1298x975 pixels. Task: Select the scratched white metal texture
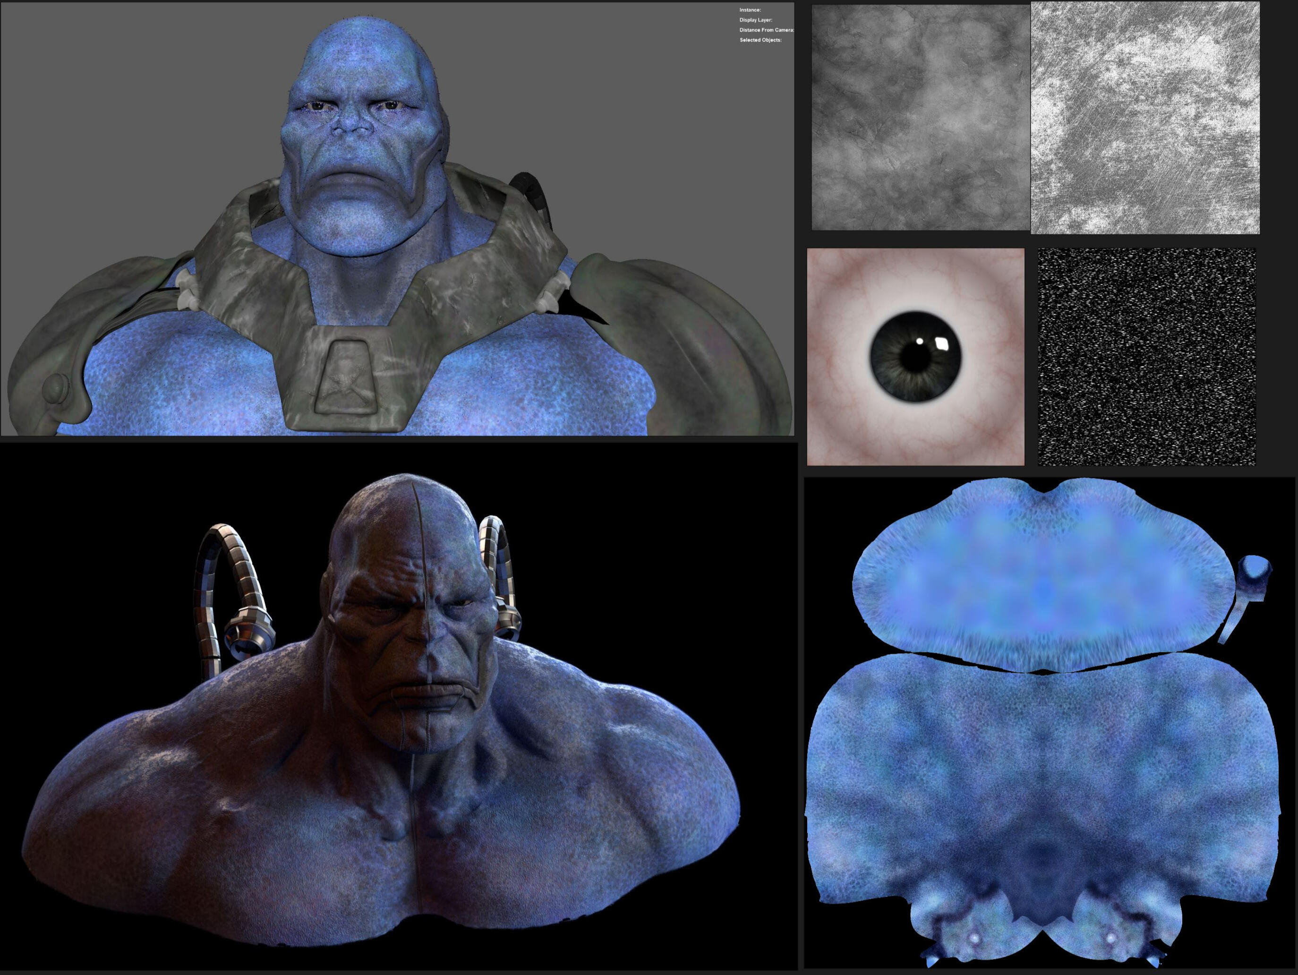tap(1145, 118)
